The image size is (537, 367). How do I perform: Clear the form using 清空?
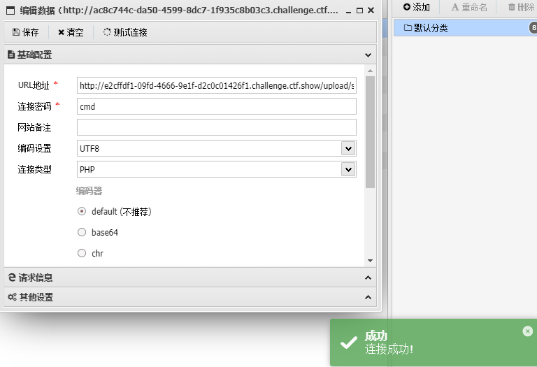[x=71, y=32]
